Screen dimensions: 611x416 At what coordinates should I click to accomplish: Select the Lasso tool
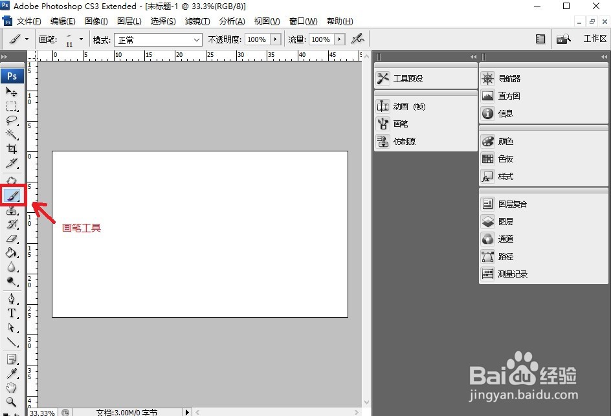point(11,120)
